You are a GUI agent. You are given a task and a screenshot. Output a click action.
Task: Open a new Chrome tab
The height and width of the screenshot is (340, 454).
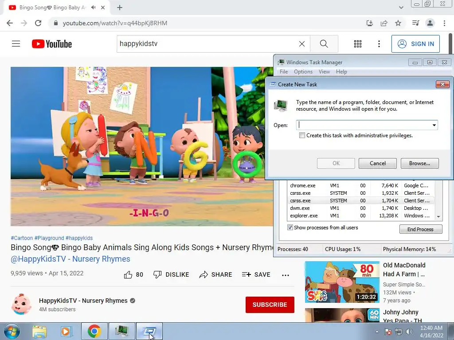coord(120,8)
